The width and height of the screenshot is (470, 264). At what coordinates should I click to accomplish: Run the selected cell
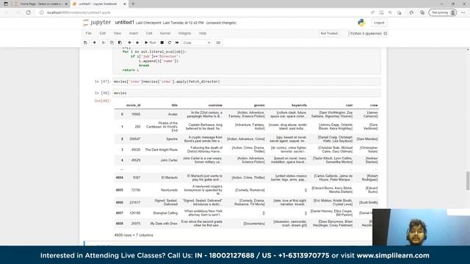click(x=151, y=43)
